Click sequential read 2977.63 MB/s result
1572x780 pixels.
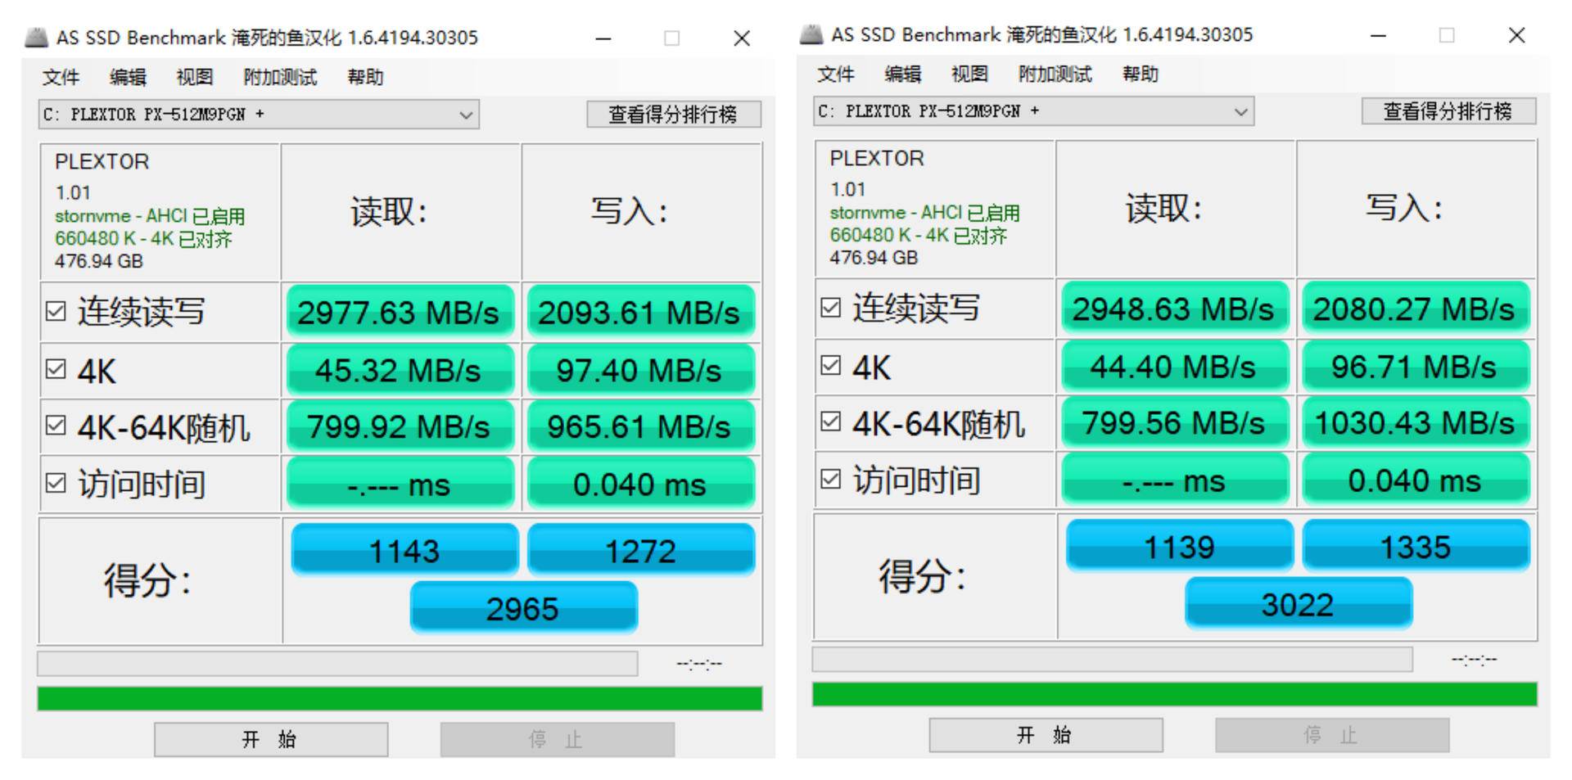click(400, 312)
